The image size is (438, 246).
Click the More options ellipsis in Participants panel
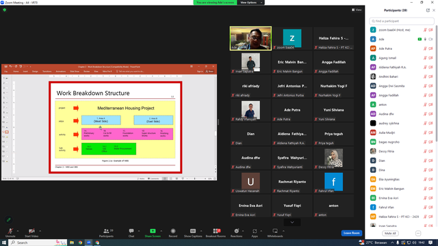[x=418, y=233]
